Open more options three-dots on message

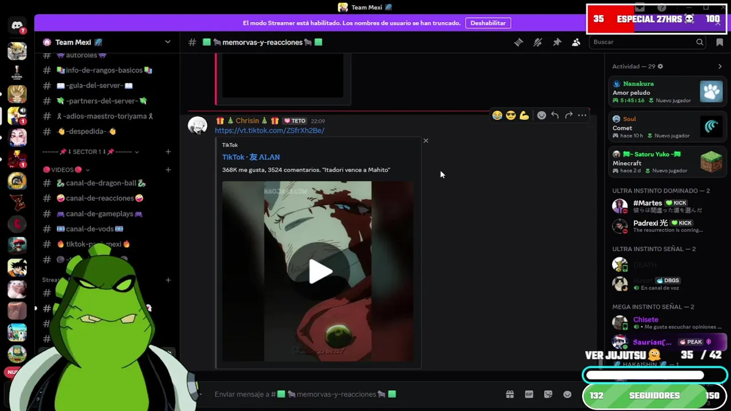pos(582,115)
